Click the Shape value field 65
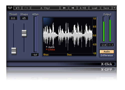Image resolution: width=125 pixels, height=90 pixels. [x=24, y=18]
